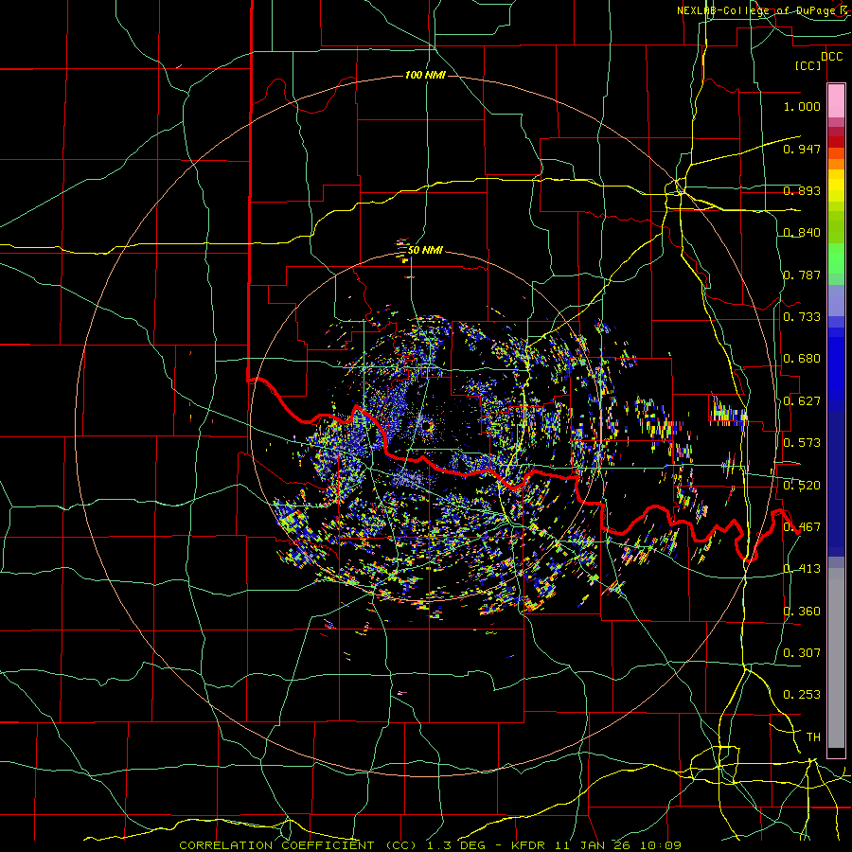852x852 pixels.
Task: Select the DCC label above the color scale
Action: [831, 57]
